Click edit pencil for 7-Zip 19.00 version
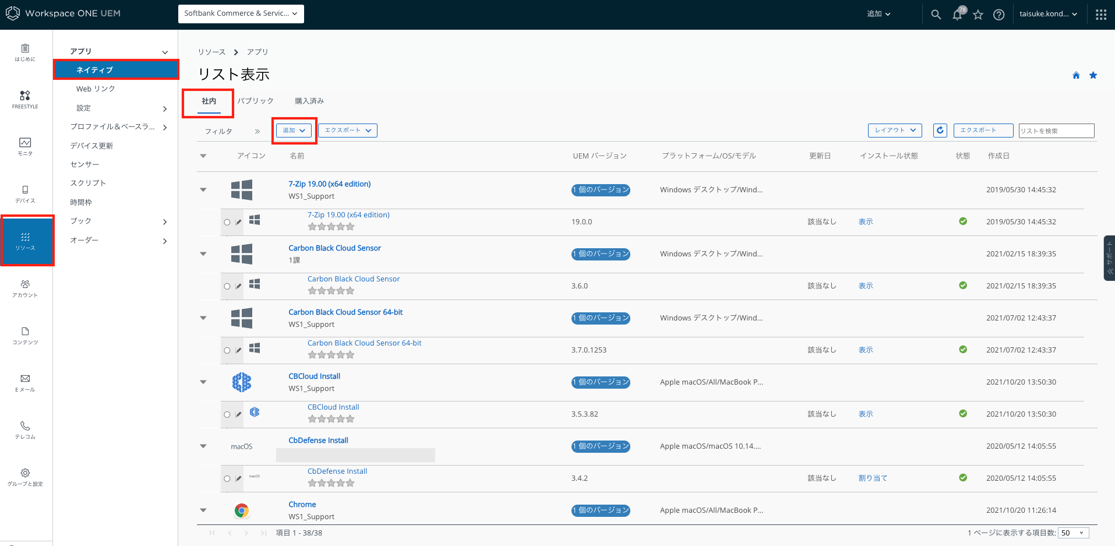The image size is (1115, 546). (x=238, y=222)
